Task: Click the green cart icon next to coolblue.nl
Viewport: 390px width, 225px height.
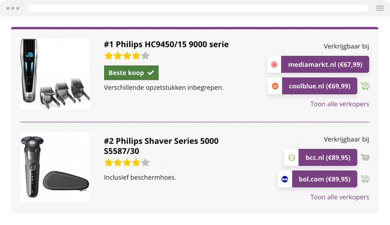Action: click(365, 86)
